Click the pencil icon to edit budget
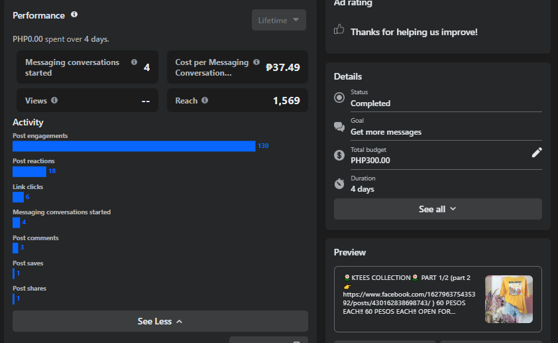The height and width of the screenshot is (343, 558). pos(537,153)
